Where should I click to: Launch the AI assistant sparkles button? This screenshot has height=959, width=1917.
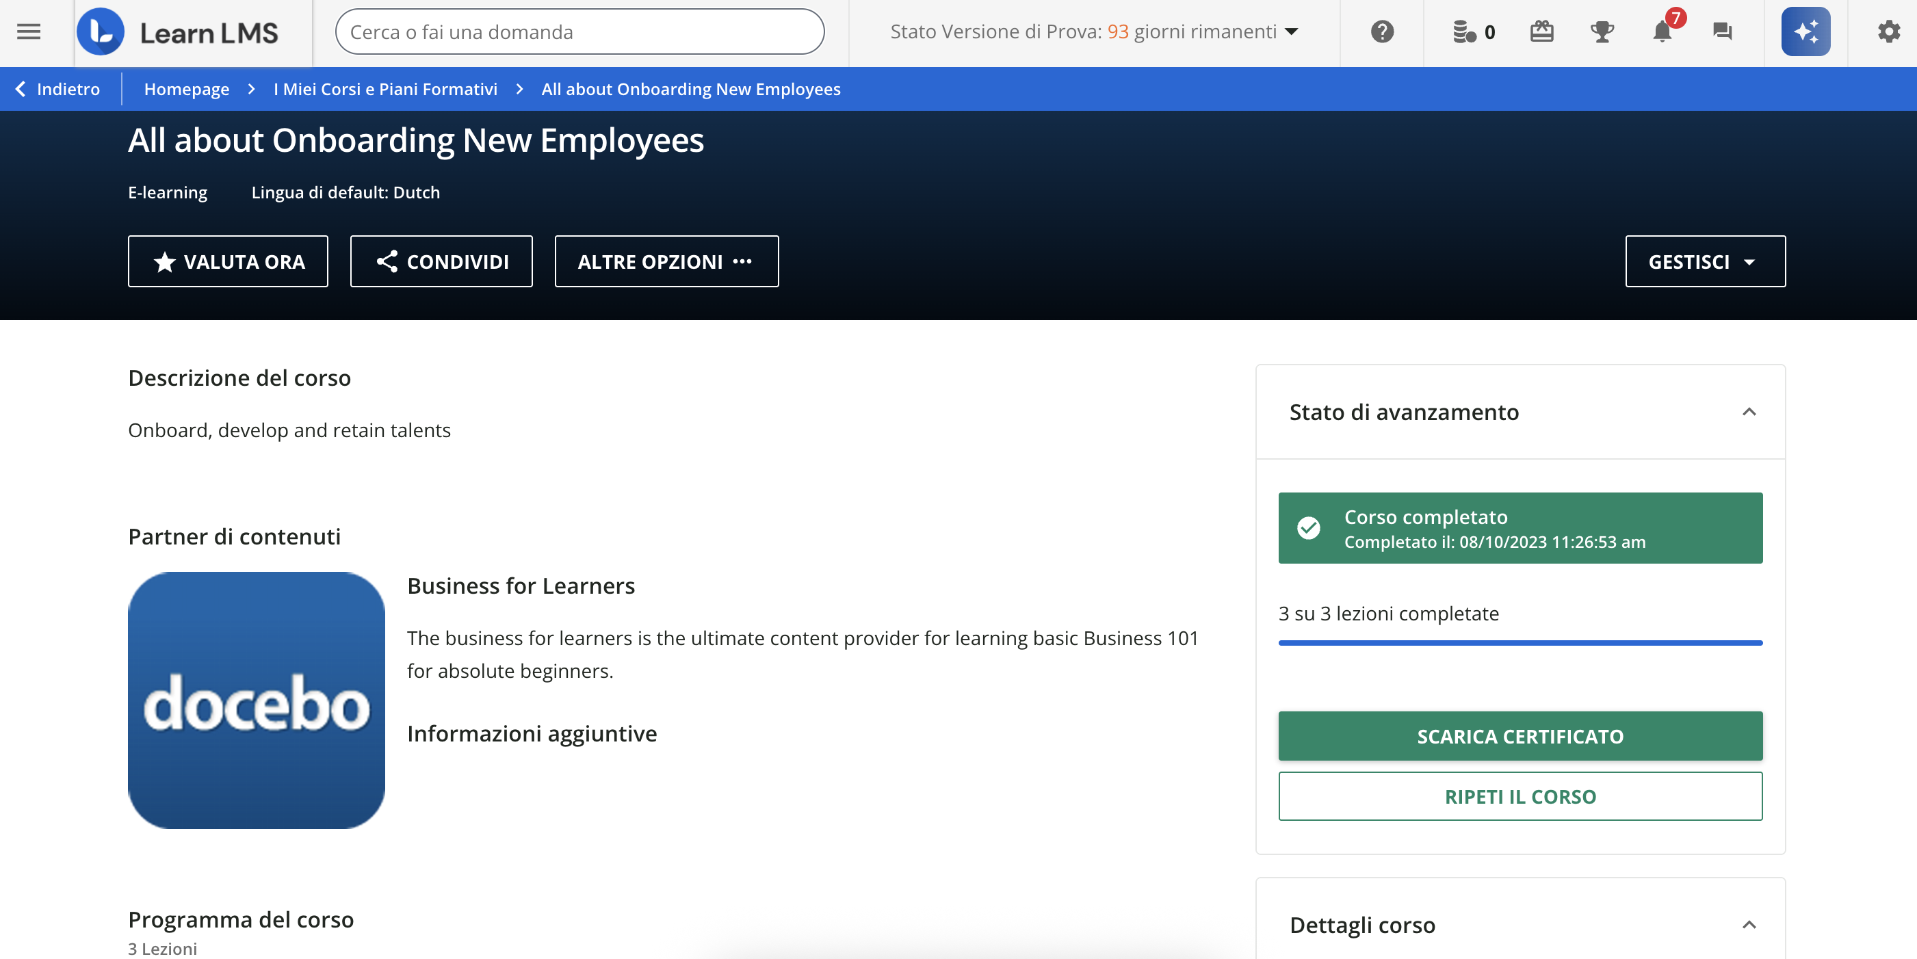click(1805, 31)
